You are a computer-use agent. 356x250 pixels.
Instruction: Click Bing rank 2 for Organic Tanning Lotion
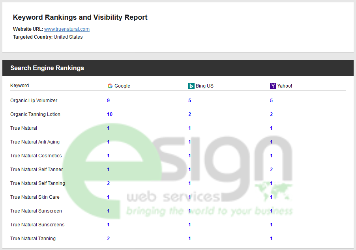tap(190, 114)
